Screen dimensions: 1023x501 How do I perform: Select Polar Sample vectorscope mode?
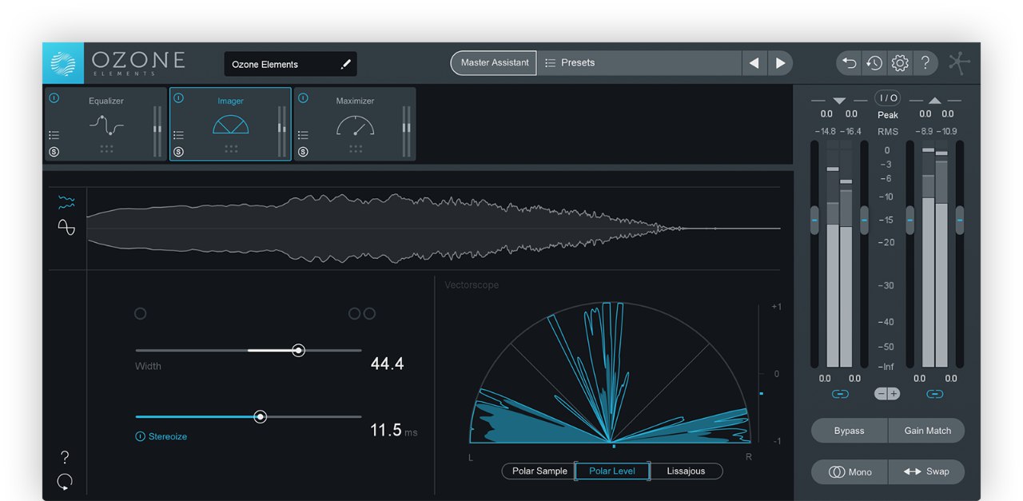pyautogui.click(x=539, y=471)
